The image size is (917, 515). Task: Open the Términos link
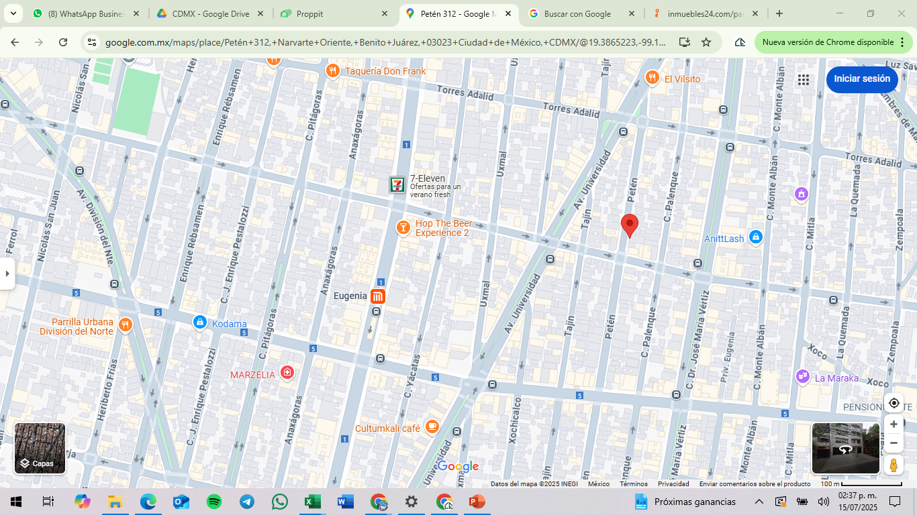[x=633, y=484]
